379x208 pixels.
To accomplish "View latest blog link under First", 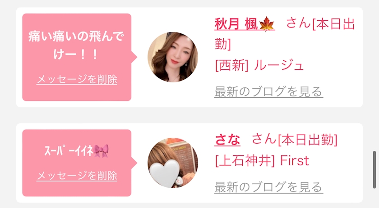I will coord(268,187).
